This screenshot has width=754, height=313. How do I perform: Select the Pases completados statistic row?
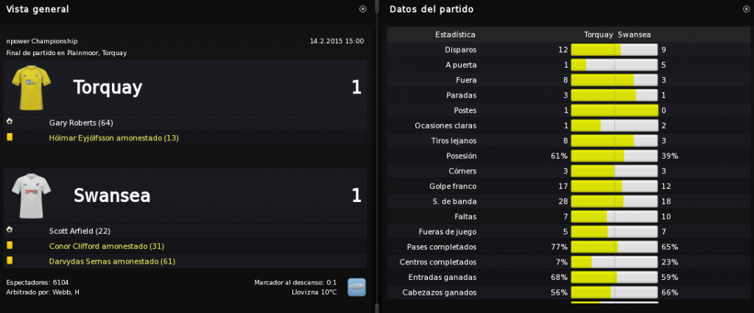point(568,247)
